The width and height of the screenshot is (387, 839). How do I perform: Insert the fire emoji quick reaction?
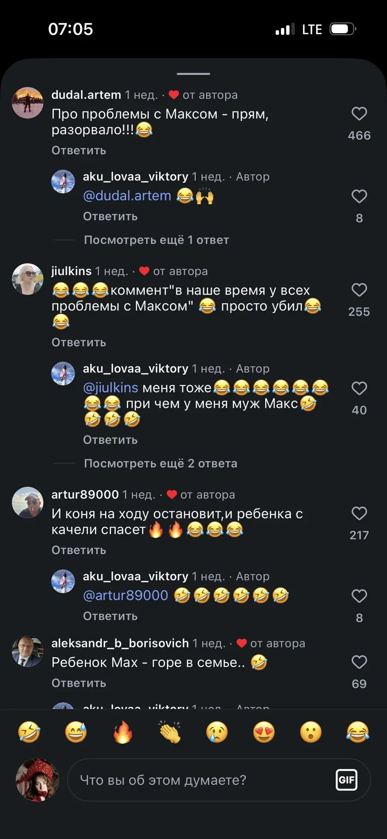coord(123,732)
